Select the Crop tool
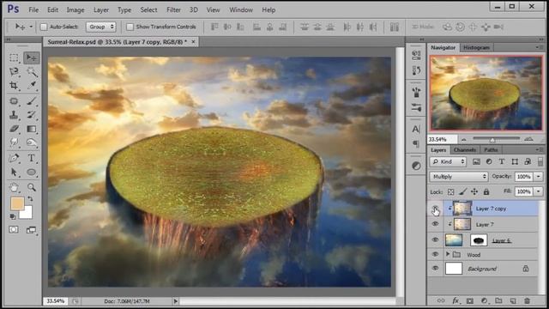The width and height of the screenshot is (549, 309). pyautogui.click(x=14, y=86)
